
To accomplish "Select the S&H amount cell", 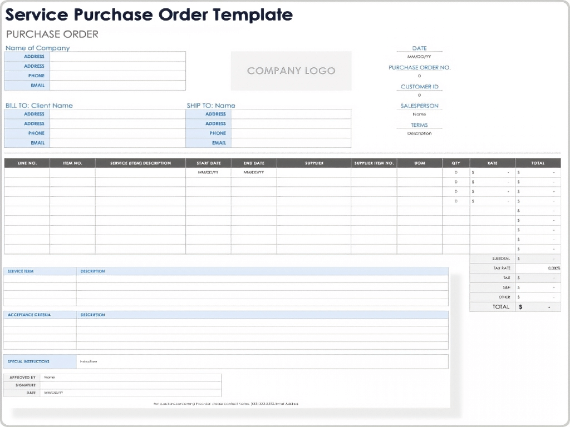I will click(538, 287).
